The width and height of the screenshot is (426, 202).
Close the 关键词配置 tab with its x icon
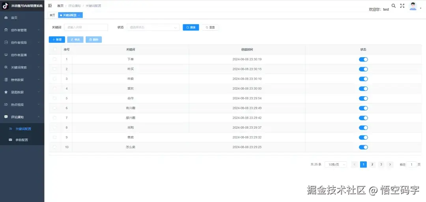click(79, 15)
